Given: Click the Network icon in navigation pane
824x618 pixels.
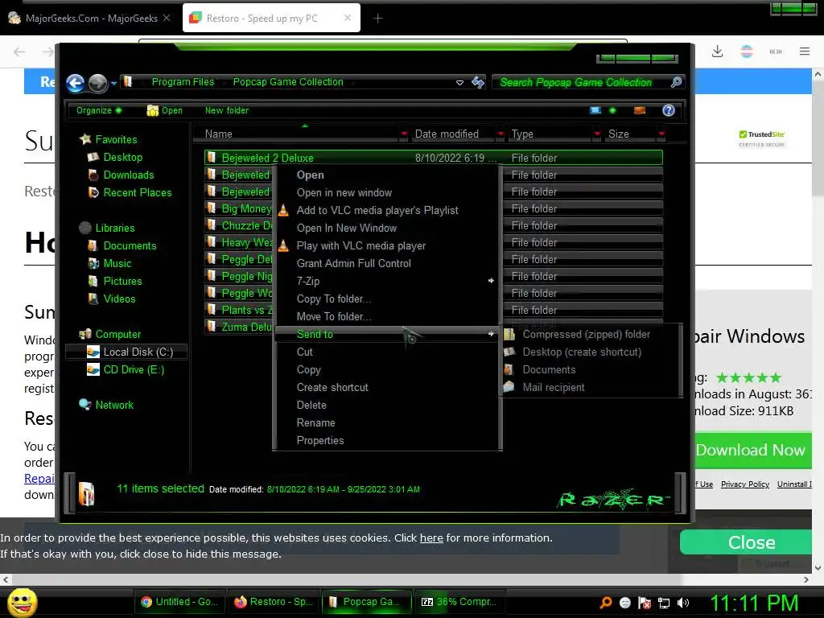Looking at the screenshot, I should click(84, 405).
